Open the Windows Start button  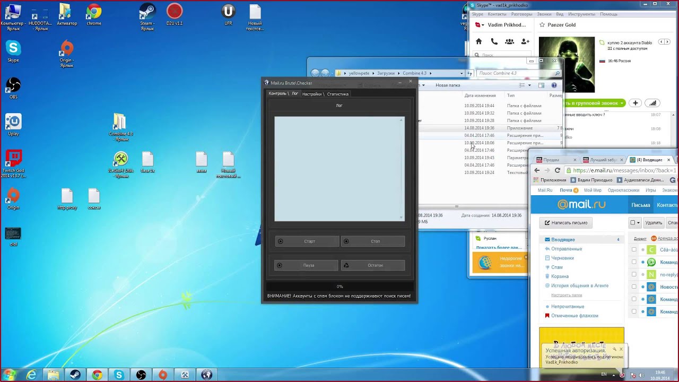9,375
